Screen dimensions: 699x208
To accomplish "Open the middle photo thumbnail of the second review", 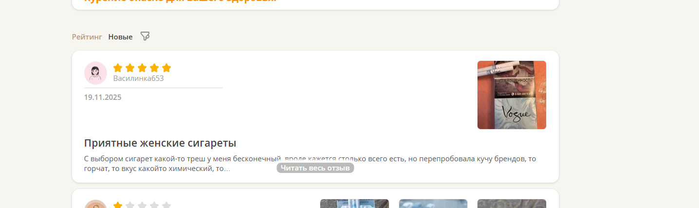I will tap(433, 204).
